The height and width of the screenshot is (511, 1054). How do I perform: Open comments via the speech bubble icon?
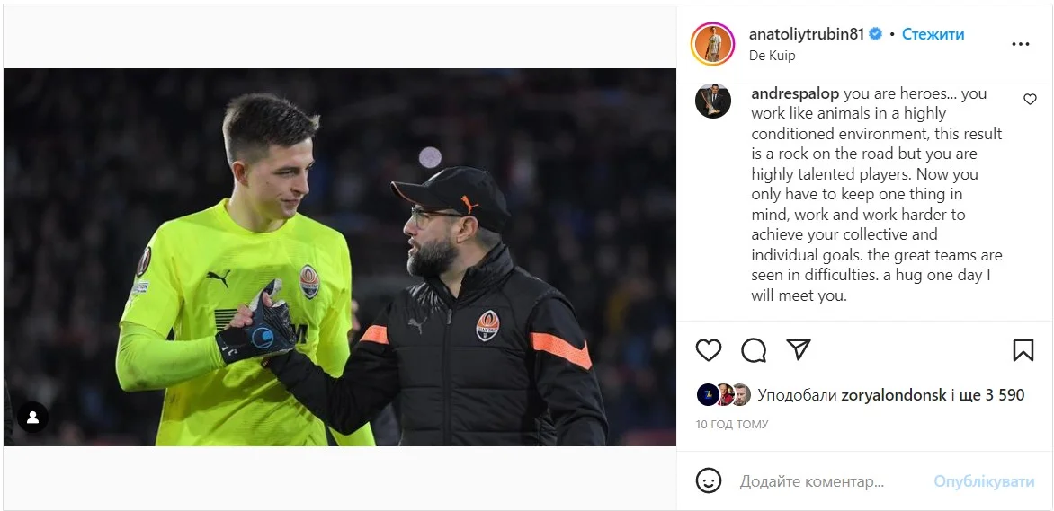click(x=754, y=349)
